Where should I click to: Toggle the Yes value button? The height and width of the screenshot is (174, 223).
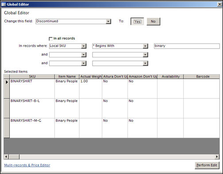pyautogui.click(x=137, y=22)
